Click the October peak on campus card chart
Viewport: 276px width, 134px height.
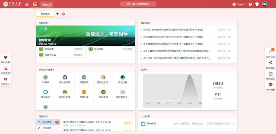point(189,75)
